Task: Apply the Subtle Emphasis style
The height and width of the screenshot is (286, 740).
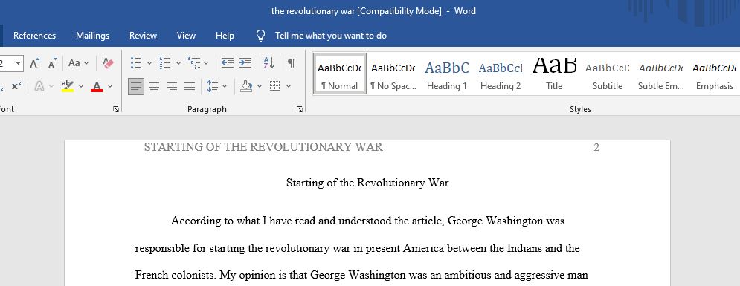Action: 660,74
